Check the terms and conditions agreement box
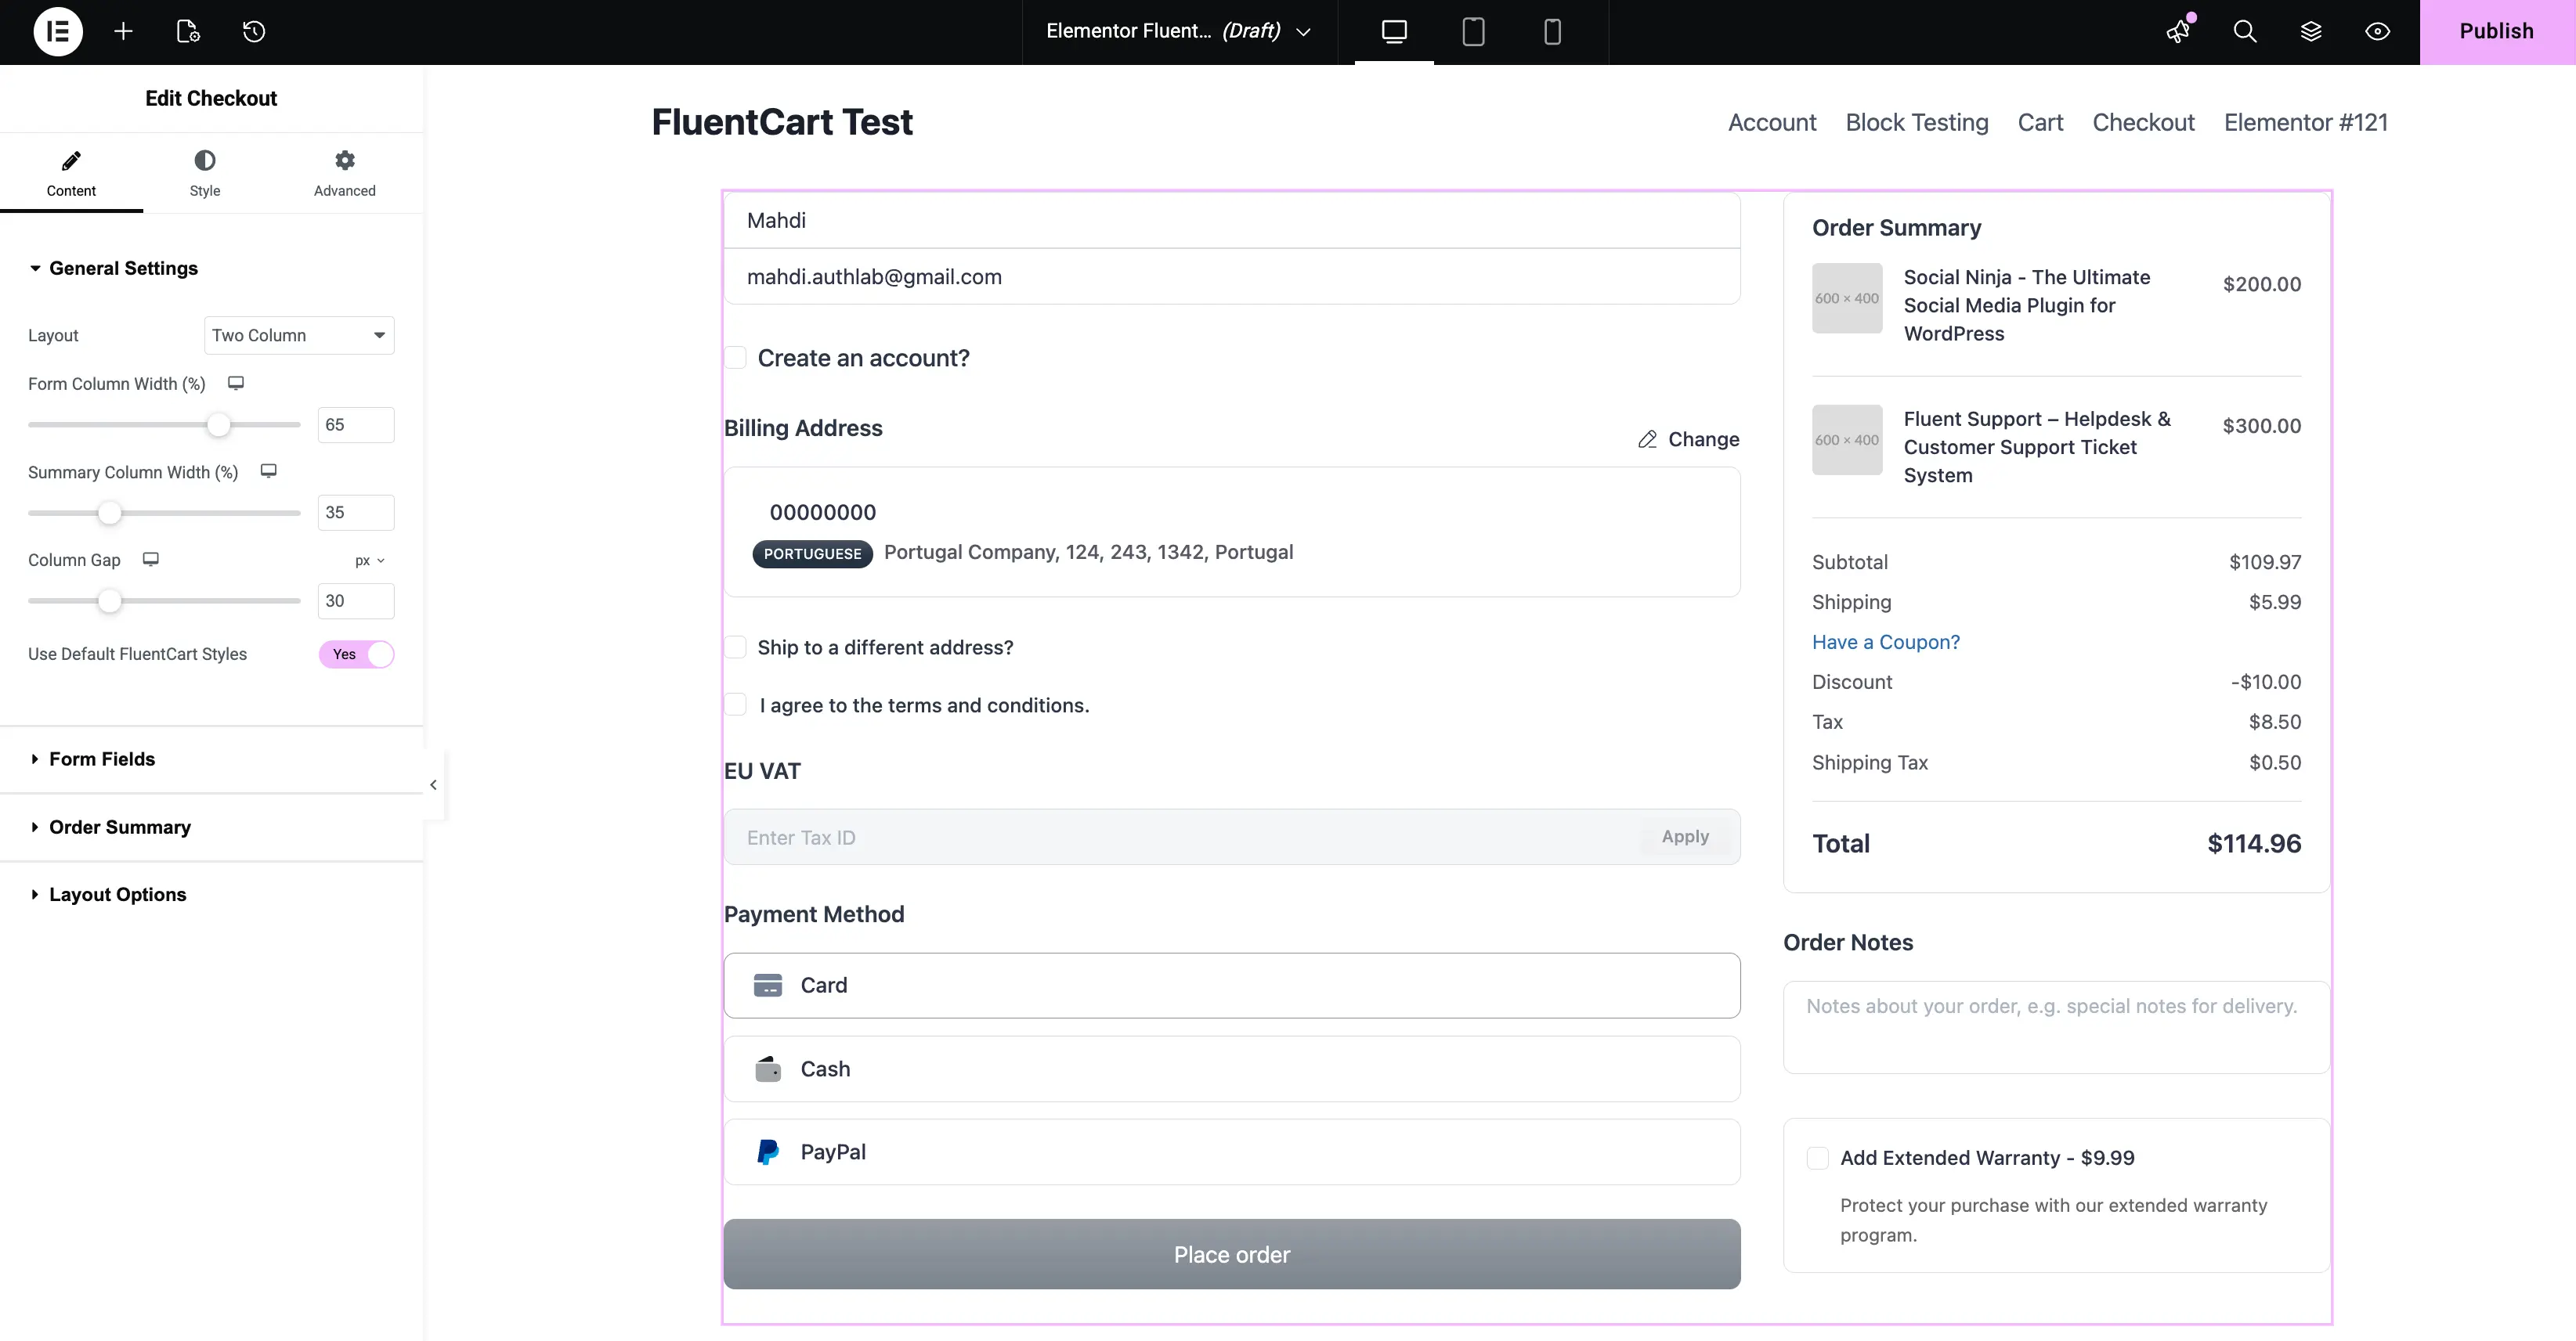The height and width of the screenshot is (1341, 2576). click(x=736, y=705)
